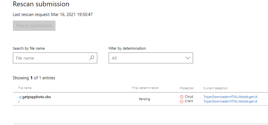Click the Pending determination status
This screenshot has height=125, width=268.
point(144,99)
